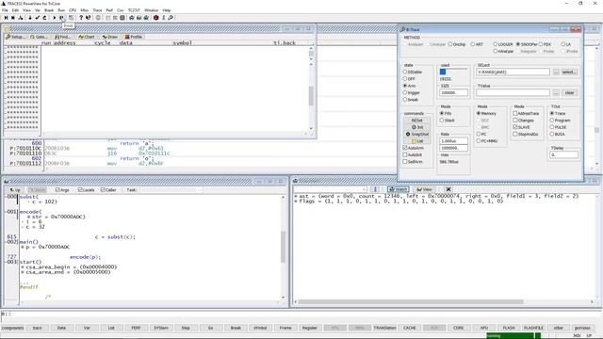The width and height of the screenshot is (603, 339).
Task: Open the Trace menu
Action: point(97,10)
